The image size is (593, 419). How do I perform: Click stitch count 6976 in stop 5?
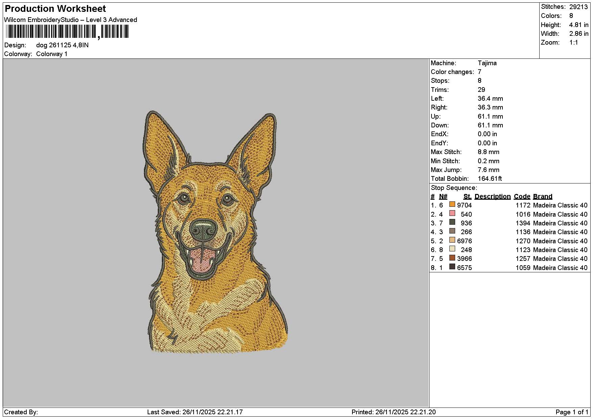(464, 241)
